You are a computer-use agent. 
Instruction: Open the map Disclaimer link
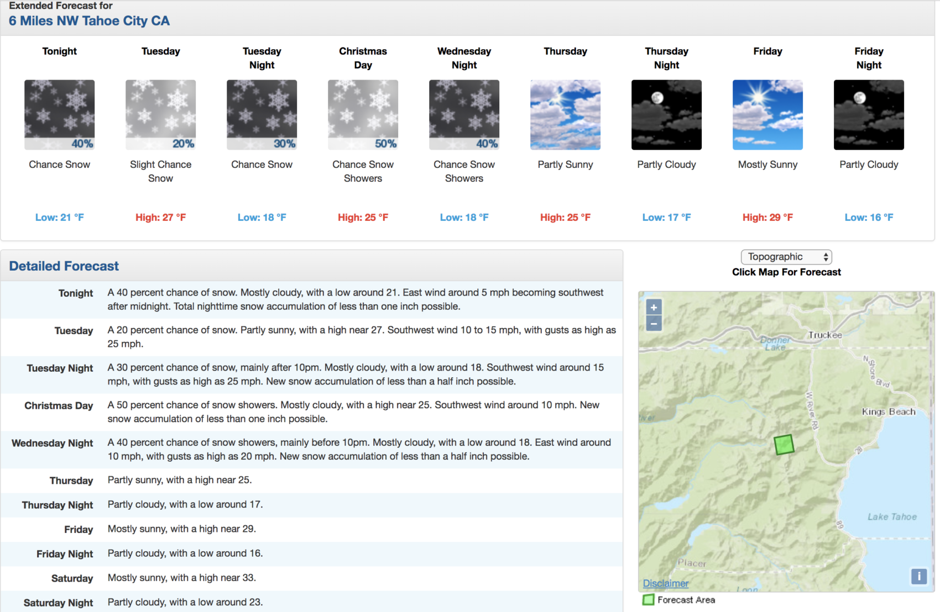[666, 583]
